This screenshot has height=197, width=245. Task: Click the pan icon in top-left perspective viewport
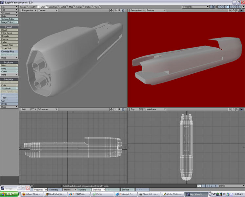coord(112,11)
